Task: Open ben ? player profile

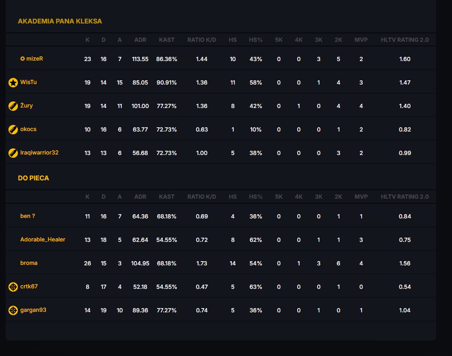Action: pos(28,216)
